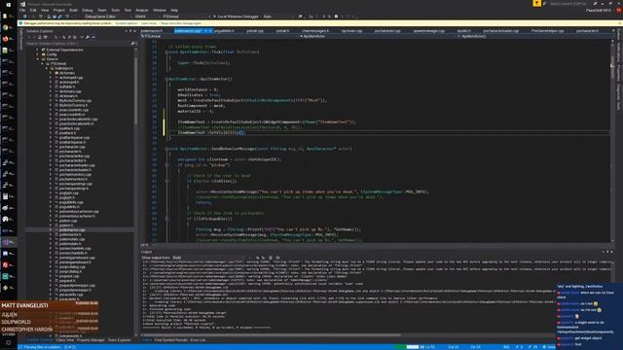Click Solution Explorer search magnifier icon
Viewport: 623px width, 350px height.
tap(132, 43)
